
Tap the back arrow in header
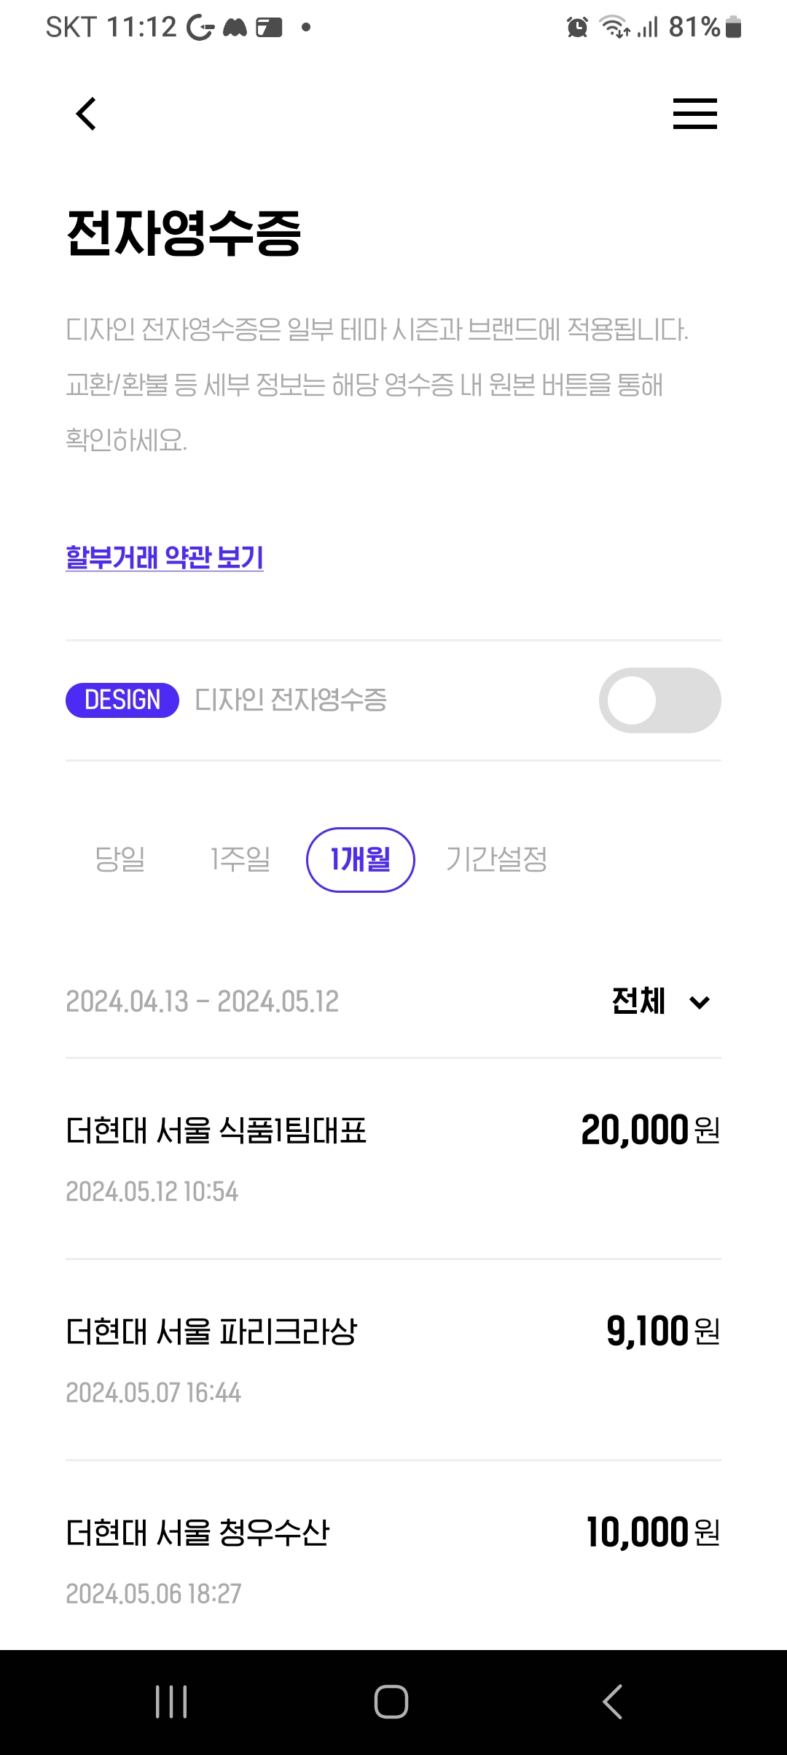point(86,114)
